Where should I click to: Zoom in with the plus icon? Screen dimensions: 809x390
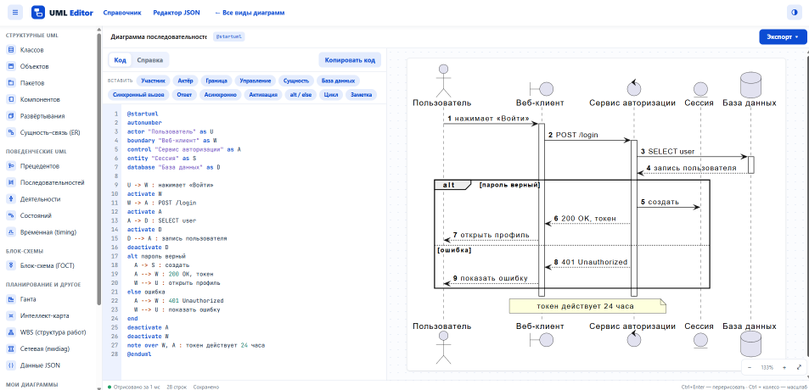point(784,367)
